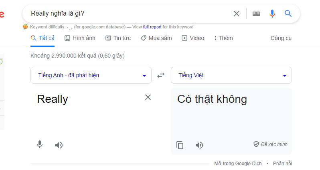Go to the "Tin tức" tab
This screenshot has width=320, height=170.
118,38
